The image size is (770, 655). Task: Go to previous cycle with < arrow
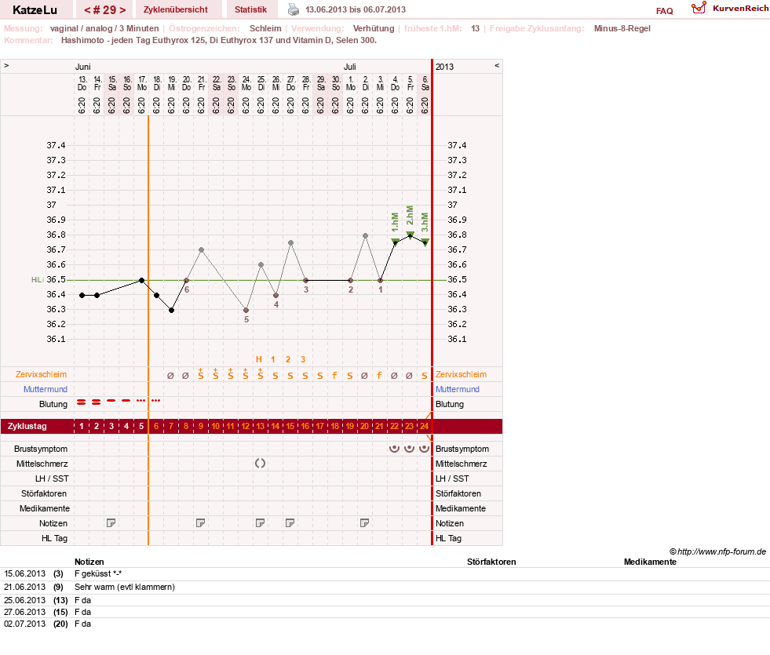[87, 10]
